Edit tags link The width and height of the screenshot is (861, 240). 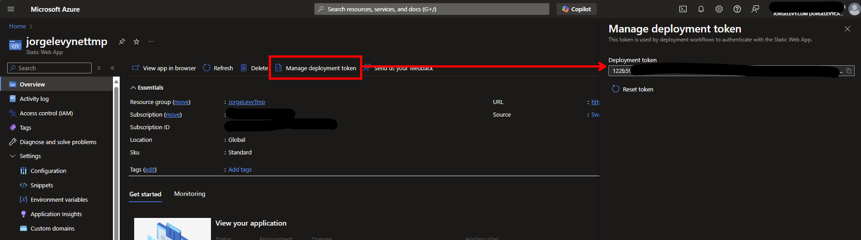pos(150,170)
